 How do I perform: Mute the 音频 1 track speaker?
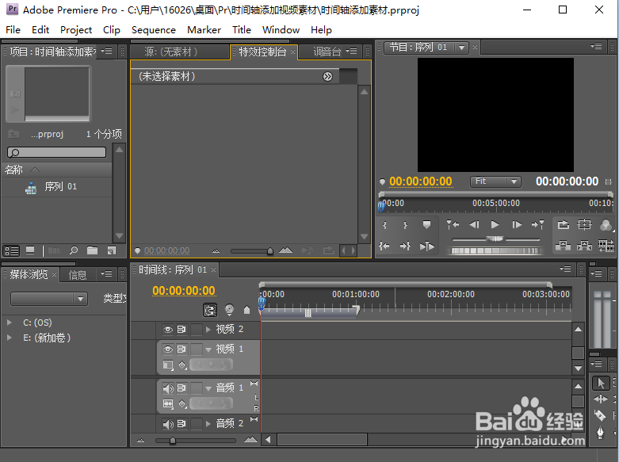(x=168, y=388)
